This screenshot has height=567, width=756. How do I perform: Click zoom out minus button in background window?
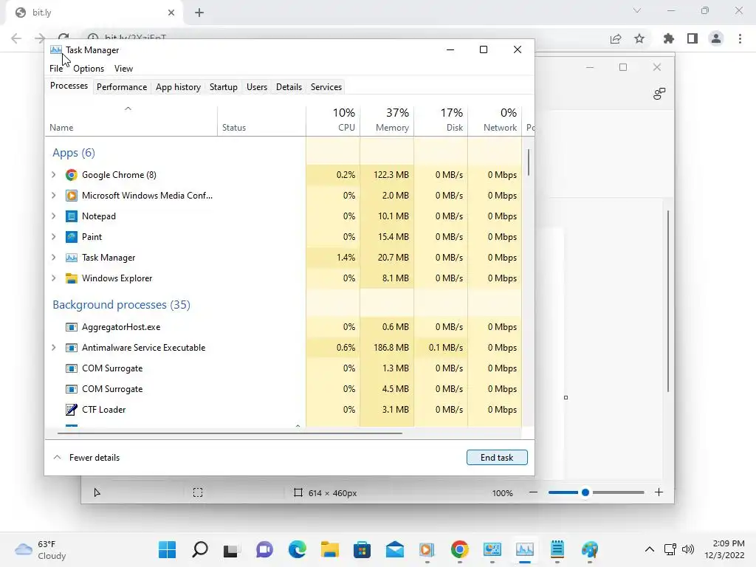[x=533, y=492]
